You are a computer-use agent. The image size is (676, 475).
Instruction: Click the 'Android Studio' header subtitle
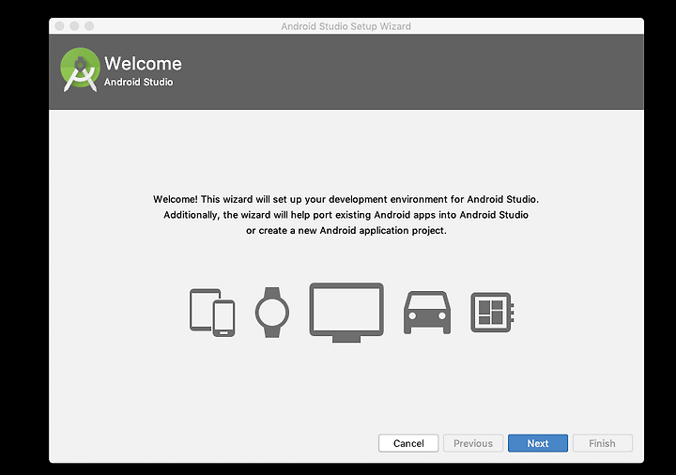click(x=138, y=82)
